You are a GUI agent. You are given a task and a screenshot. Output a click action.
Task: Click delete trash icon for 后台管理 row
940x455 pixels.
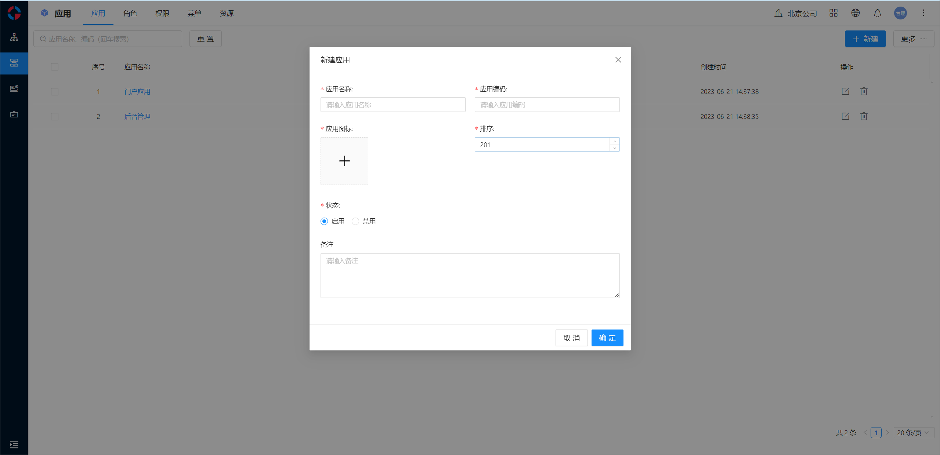pyautogui.click(x=864, y=116)
